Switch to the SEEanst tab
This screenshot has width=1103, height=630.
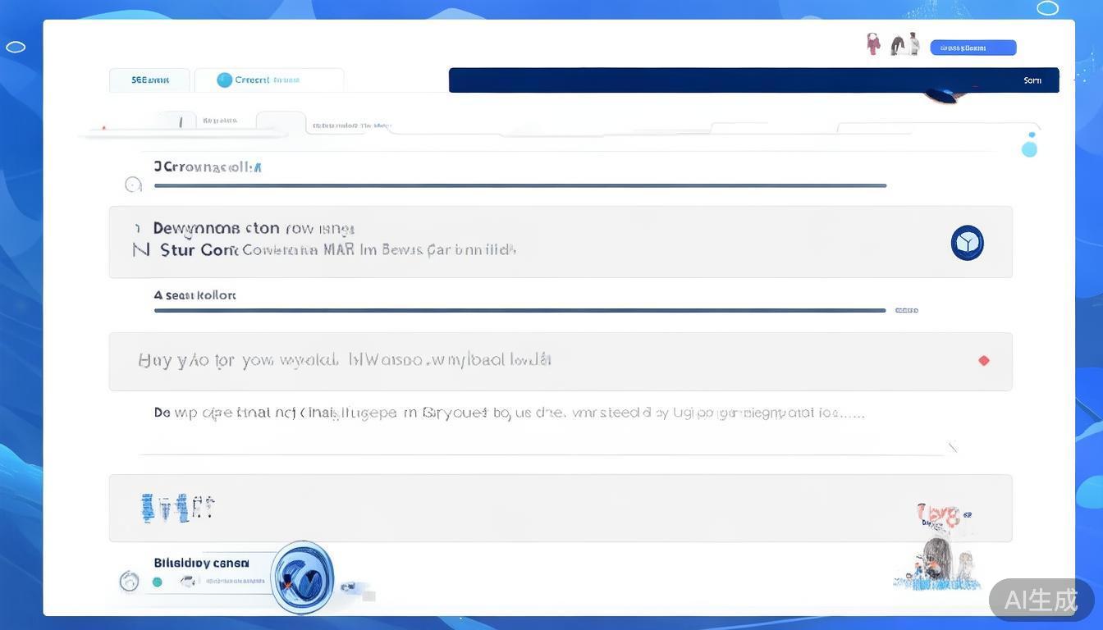(149, 80)
